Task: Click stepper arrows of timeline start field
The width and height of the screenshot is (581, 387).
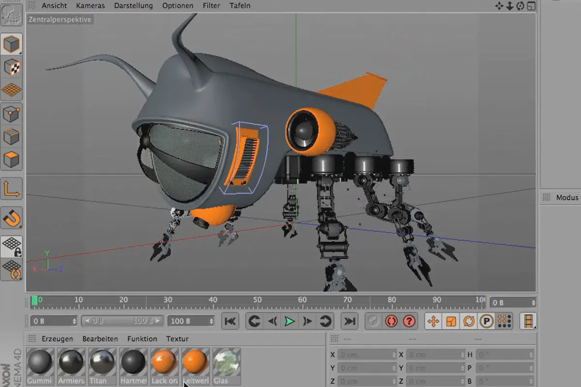Action: pos(74,321)
